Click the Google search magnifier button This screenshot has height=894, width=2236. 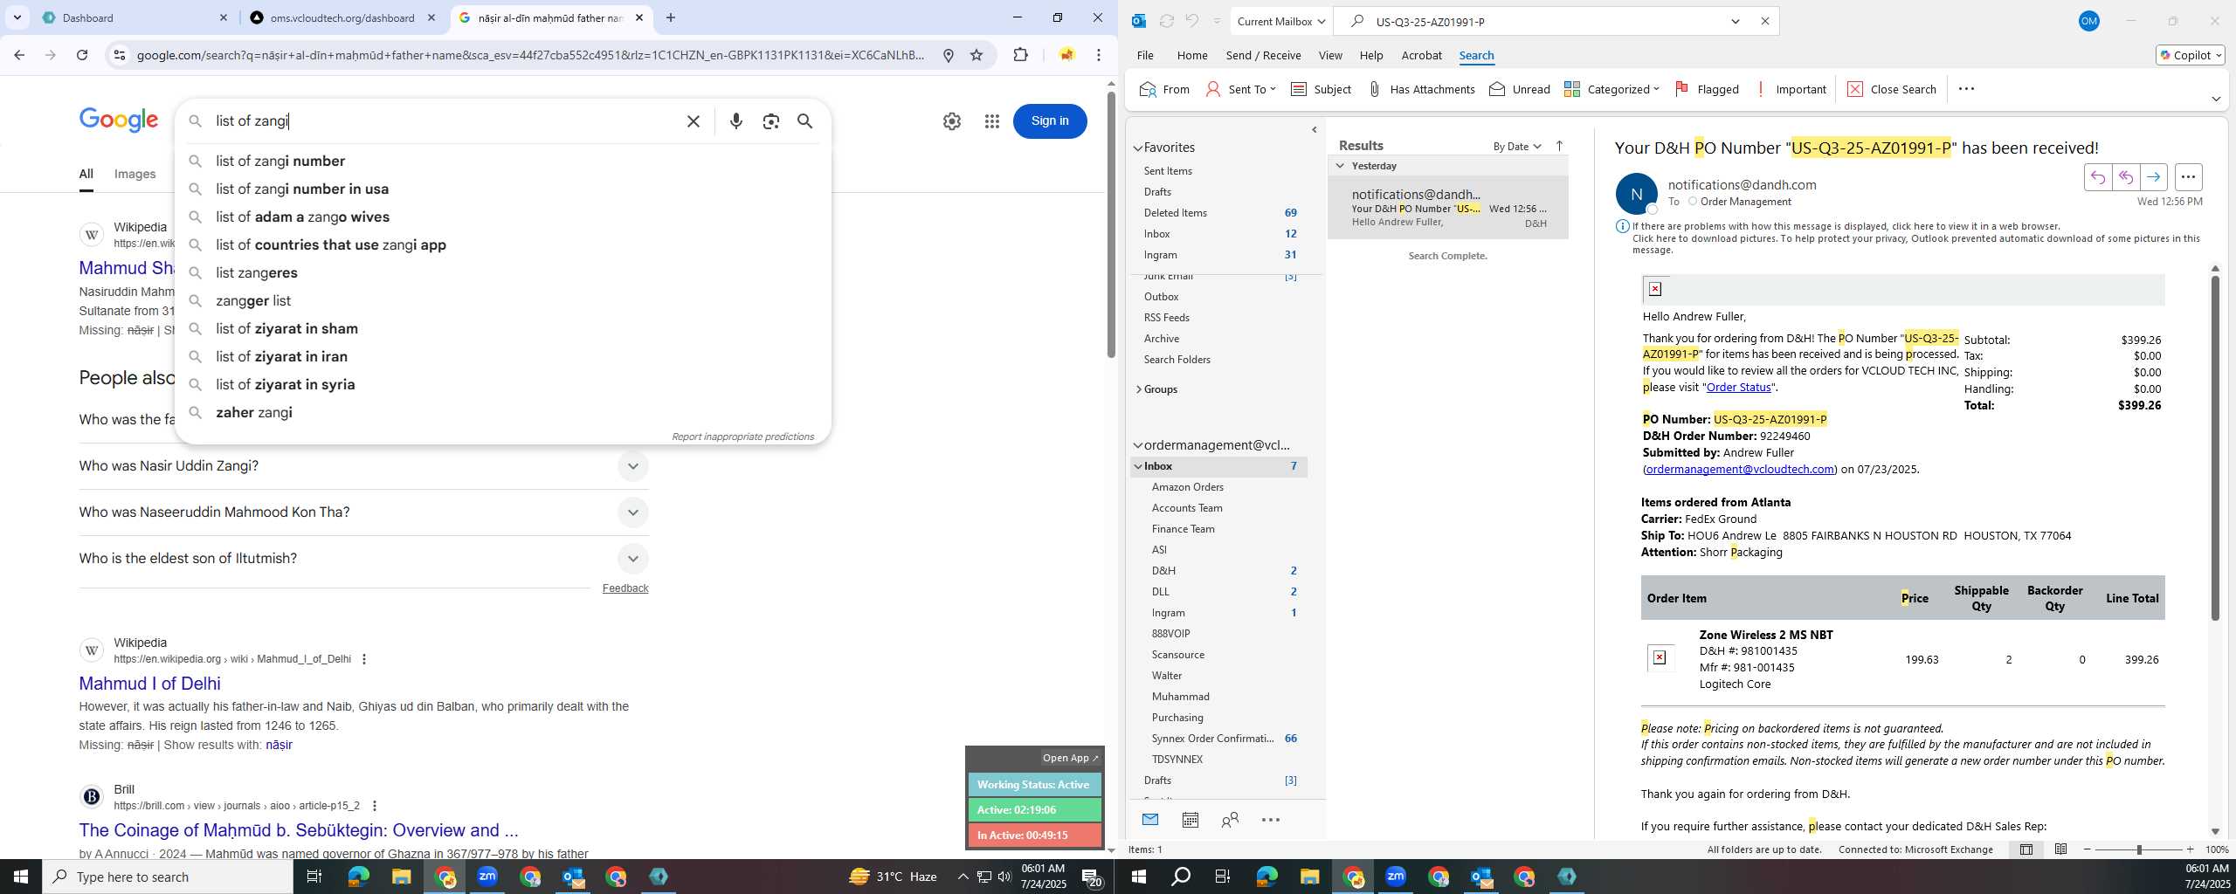pos(805,121)
